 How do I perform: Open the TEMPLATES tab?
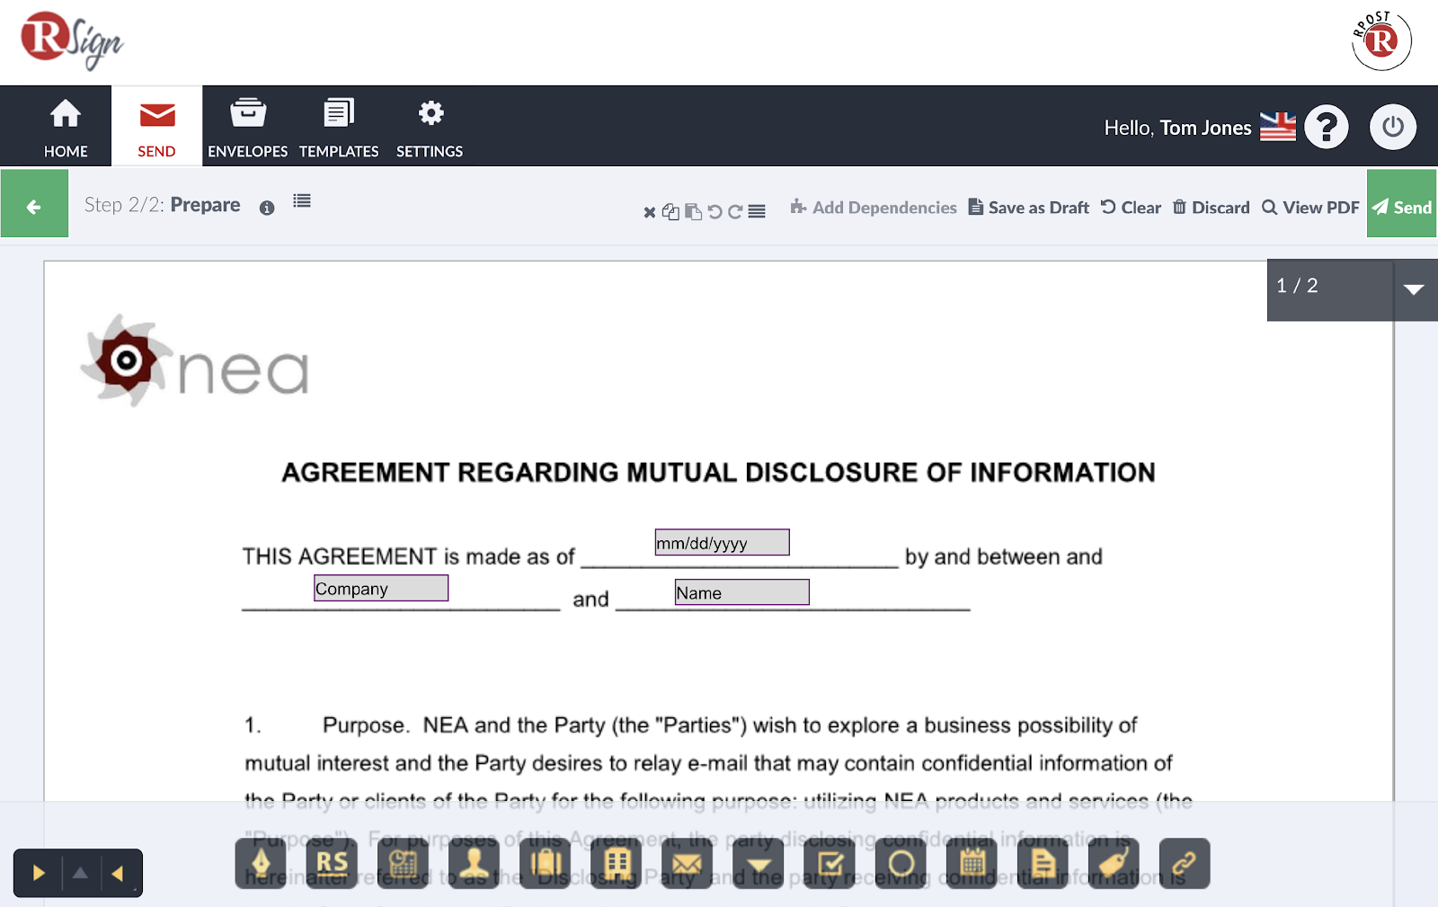pos(339,127)
